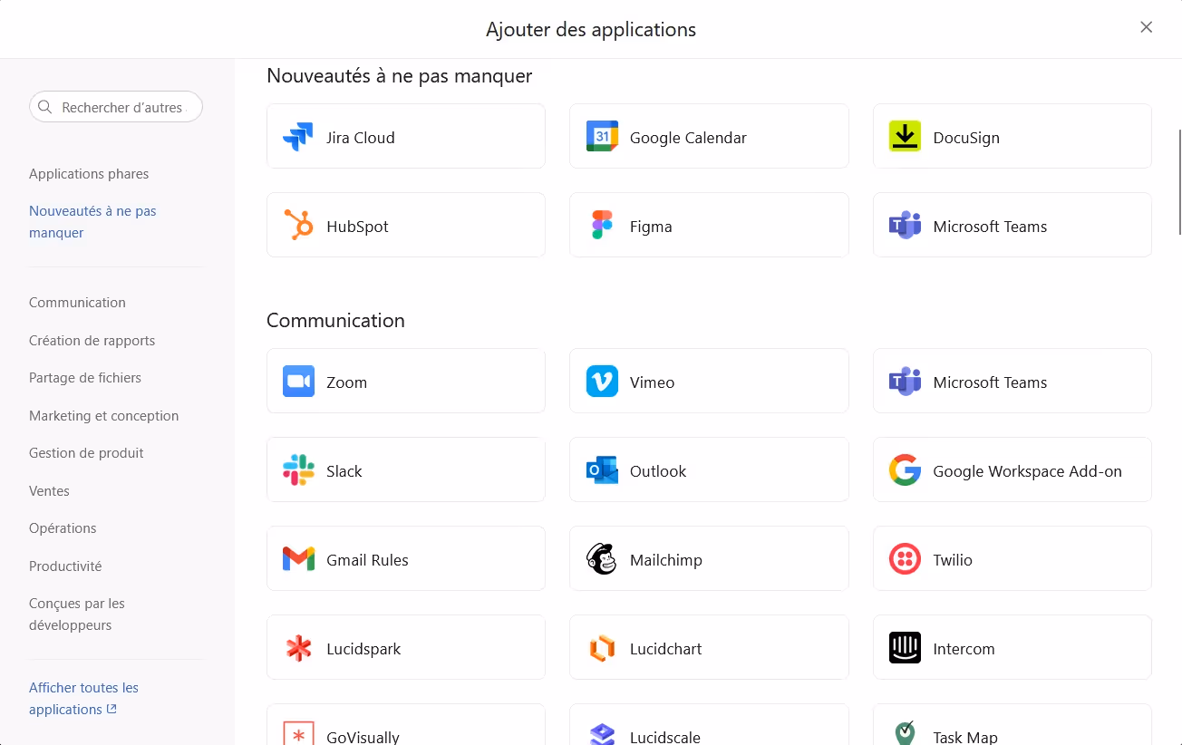Click the Intercom app icon
This screenshot has height=745, width=1182.
905,648
